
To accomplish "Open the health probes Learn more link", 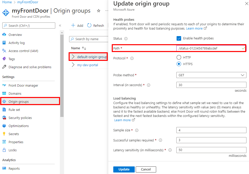I will (194, 28).
